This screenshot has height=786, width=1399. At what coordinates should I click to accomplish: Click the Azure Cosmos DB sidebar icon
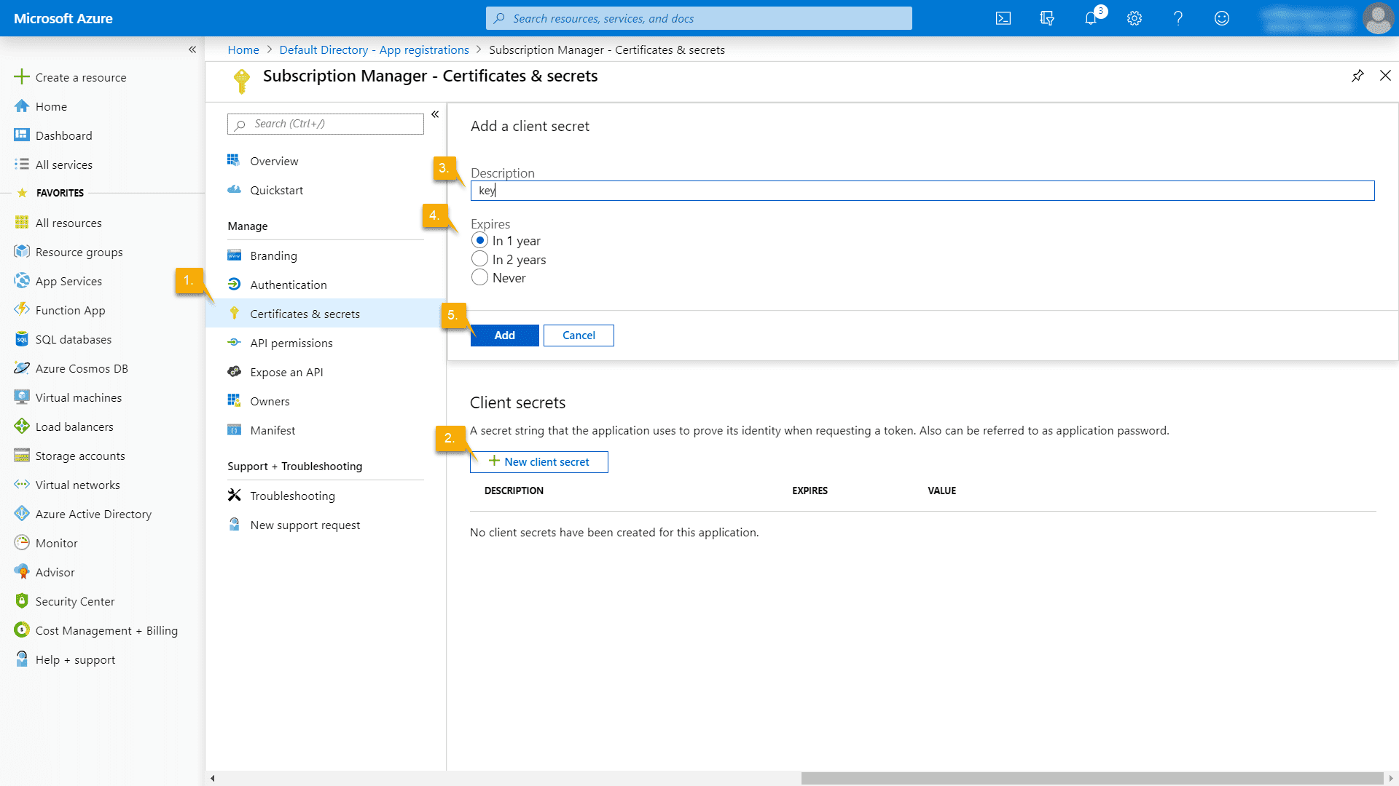click(22, 368)
